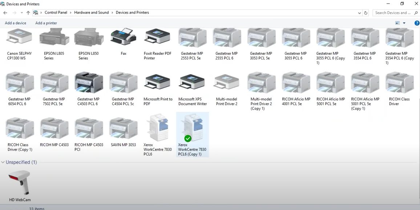Open the Help question mark icon
The height and width of the screenshot is (210, 420).
click(x=417, y=23)
